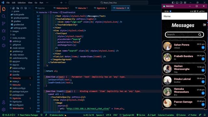Go back with the navigation arrow
Screen dimensions: 208x117
(x=61, y=3)
